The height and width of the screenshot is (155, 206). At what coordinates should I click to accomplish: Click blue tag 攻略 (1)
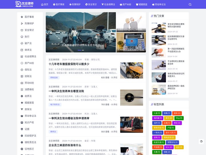167,113
